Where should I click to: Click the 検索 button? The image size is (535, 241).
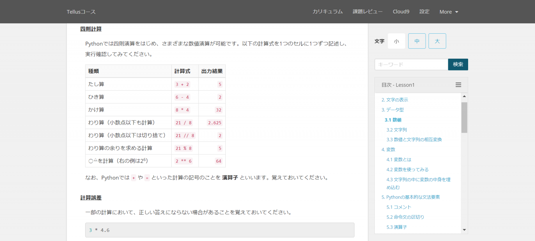click(458, 65)
